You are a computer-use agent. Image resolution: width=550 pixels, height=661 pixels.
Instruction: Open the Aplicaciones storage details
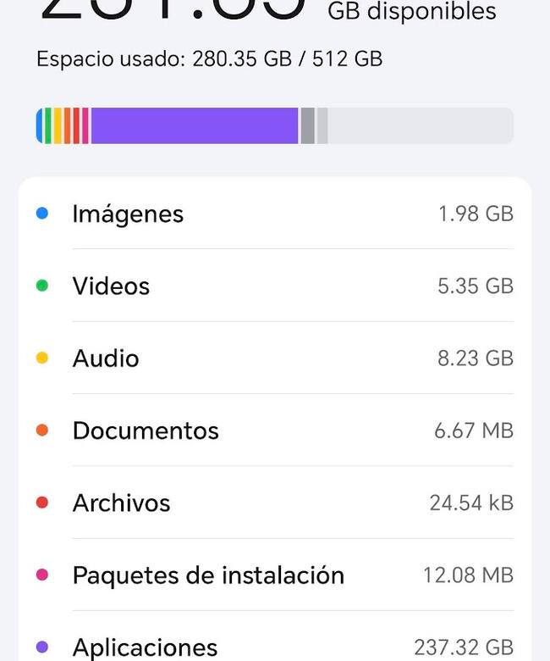point(145,647)
